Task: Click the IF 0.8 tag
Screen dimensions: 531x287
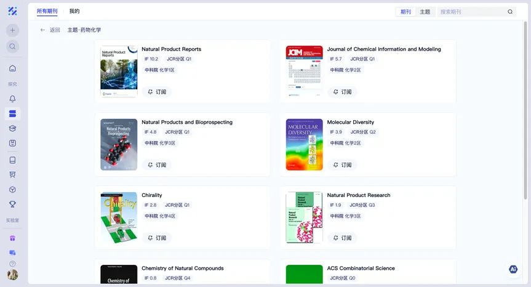Action: pyautogui.click(x=150, y=278)
